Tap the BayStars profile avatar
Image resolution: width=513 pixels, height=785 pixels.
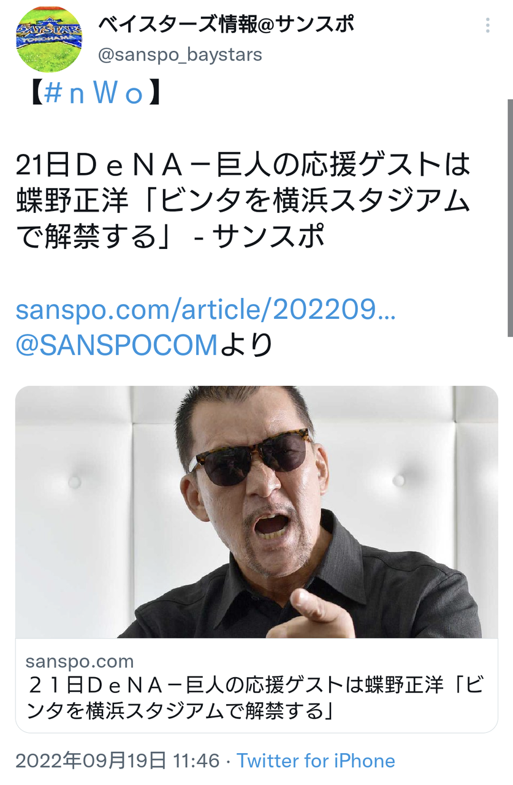(x=48, y=39)
